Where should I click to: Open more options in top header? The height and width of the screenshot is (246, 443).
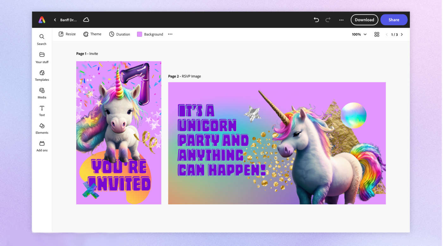pyautogui.click(x=341, y=20)
